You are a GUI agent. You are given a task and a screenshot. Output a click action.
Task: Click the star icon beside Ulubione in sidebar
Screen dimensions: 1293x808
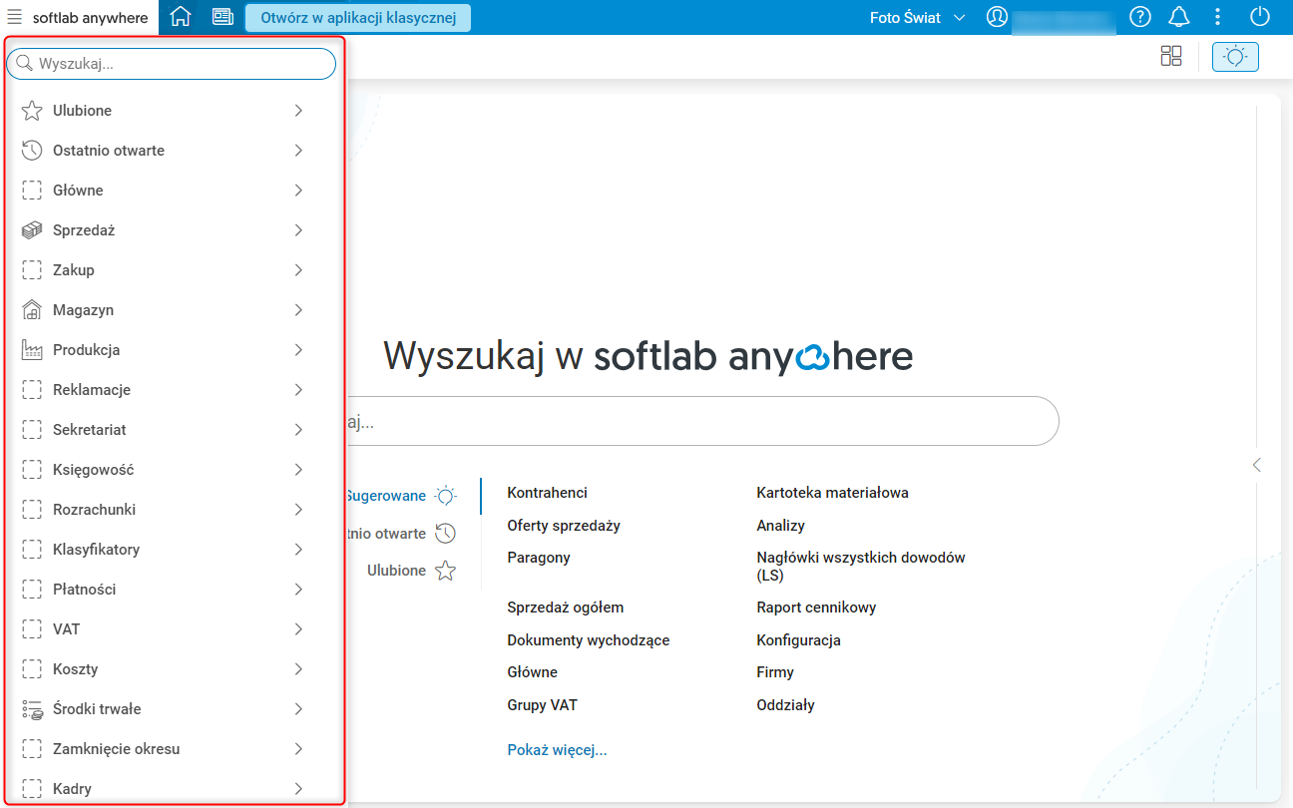click(x=32, y=111)
